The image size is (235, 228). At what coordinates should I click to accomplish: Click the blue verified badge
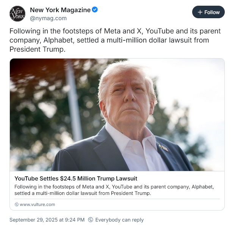95,10
